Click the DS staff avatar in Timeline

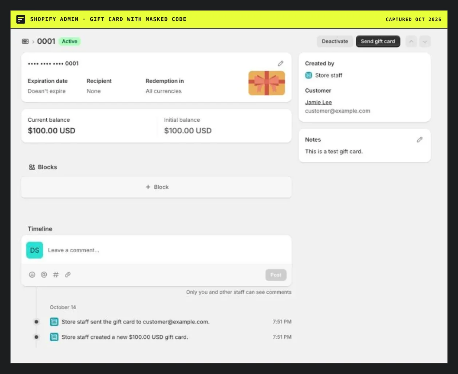pyautogui.click(x=35, y=250)
